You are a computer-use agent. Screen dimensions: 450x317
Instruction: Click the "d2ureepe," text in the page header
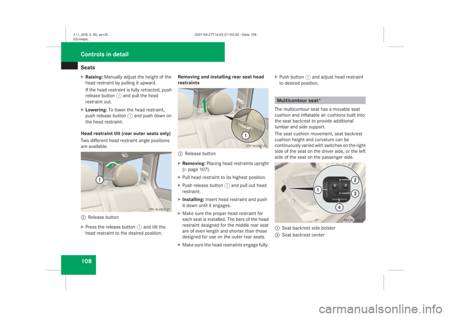tap(80, 39)
